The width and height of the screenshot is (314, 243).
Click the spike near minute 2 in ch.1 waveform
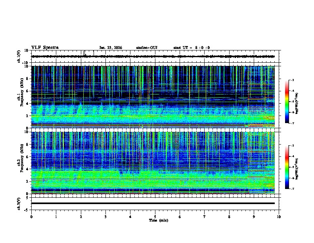click(84, 53)
